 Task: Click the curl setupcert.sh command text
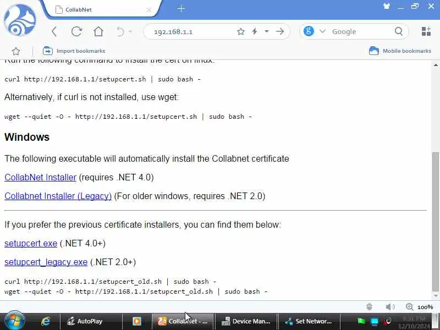pos(103,79)
